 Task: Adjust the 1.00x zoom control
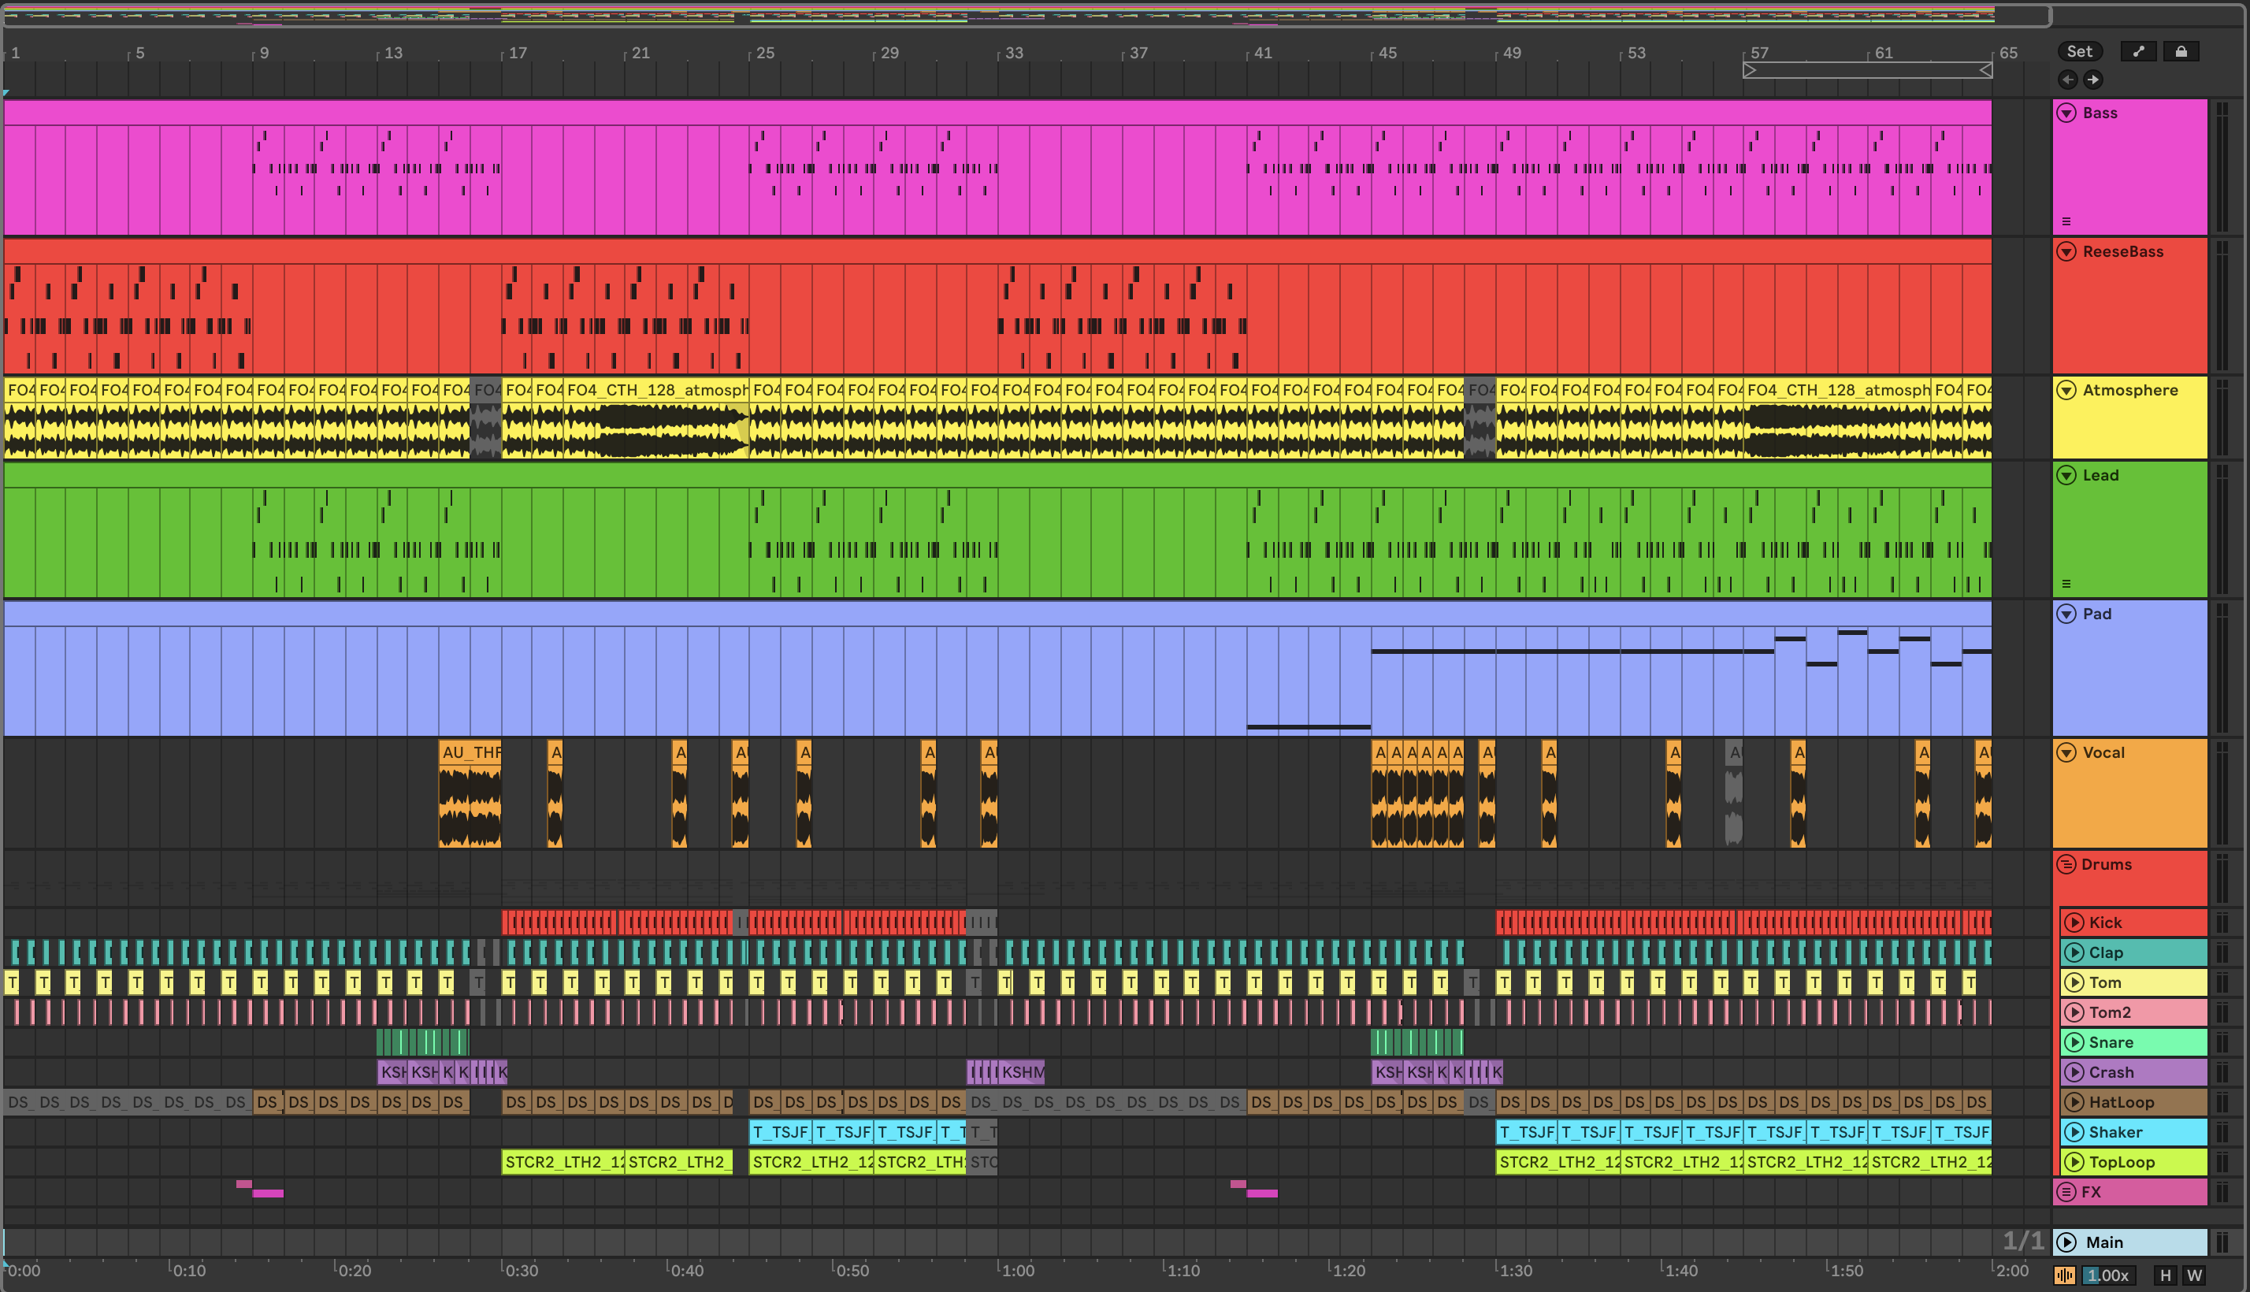point(2107,1275)
